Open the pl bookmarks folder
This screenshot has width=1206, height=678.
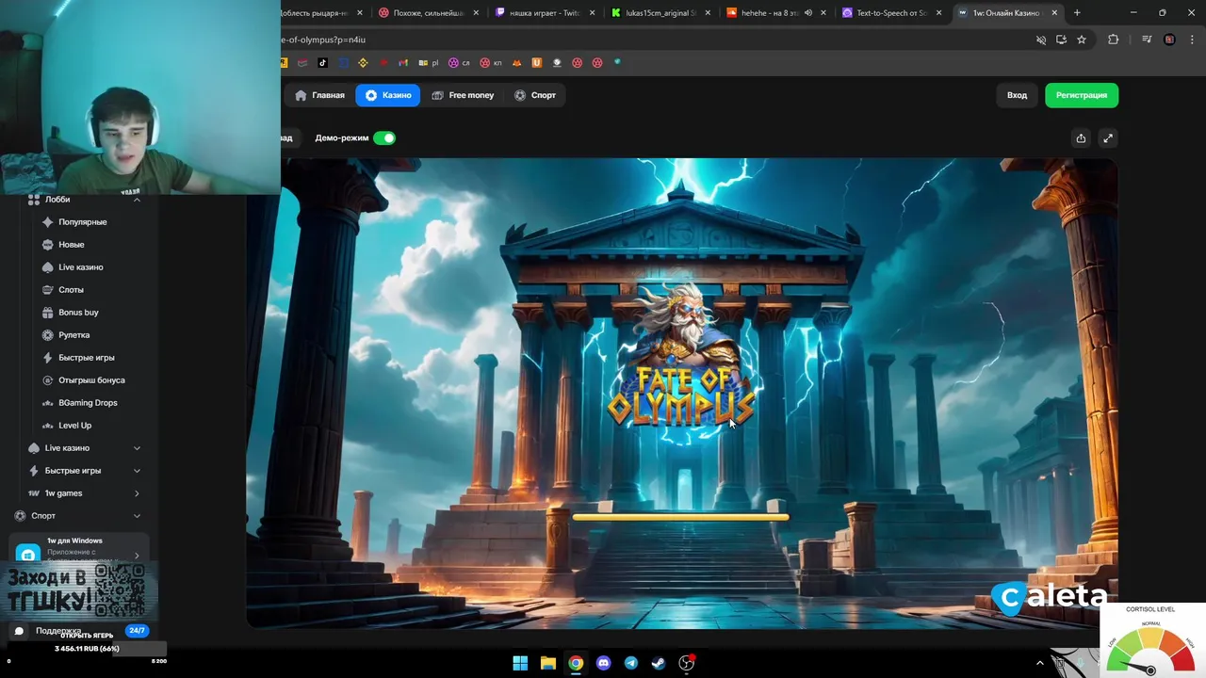429,63
